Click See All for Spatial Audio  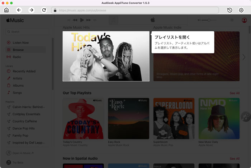[235, 159]
